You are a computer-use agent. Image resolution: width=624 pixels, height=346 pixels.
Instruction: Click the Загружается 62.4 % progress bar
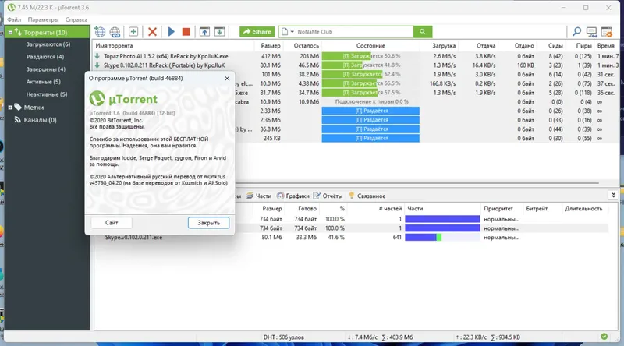coord(370,74)
